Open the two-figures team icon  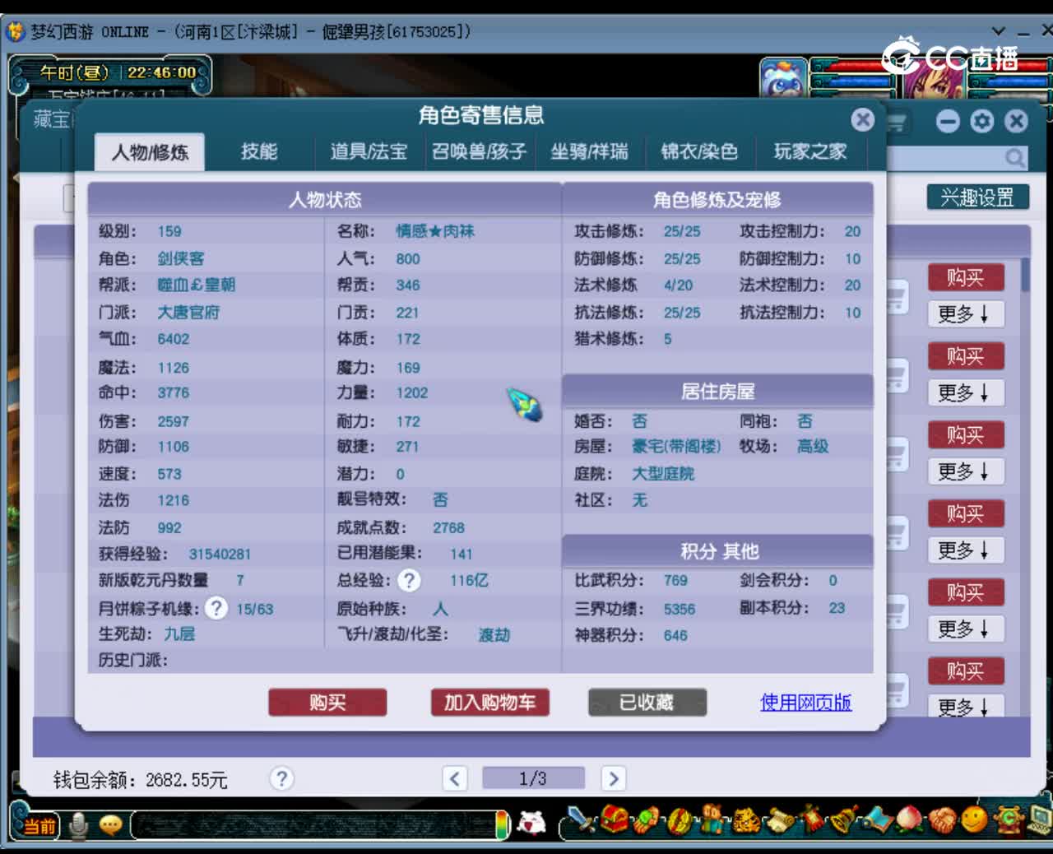click(712, 819)
